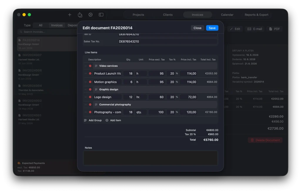Image resolution: width=301 pixels, height=193 pixels.
Task: Remove the Commercial photography group with its red dot
Action: pos(90,105)
